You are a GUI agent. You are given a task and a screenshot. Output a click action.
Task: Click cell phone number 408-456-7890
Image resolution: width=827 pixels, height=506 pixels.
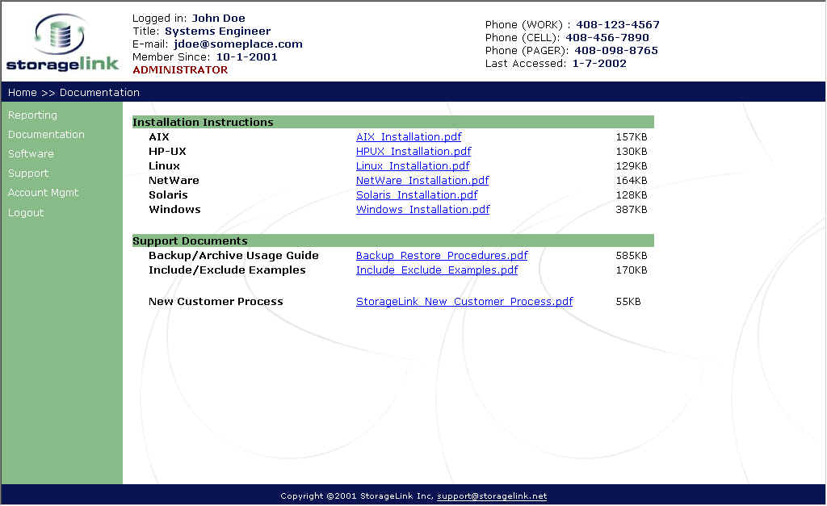pos(607,38)
